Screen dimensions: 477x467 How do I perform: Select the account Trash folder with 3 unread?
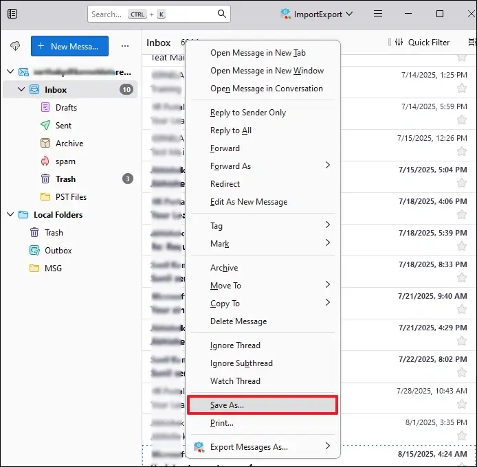click(x=65, y=179)
